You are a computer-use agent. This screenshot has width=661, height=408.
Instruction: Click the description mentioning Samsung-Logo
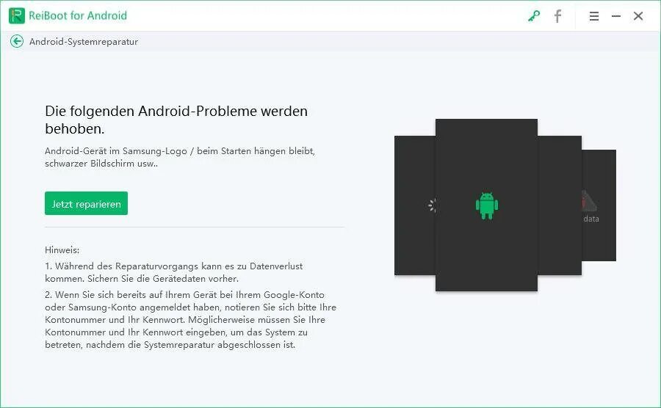180,157
